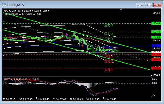The height and width of the screenshot is (104, 164).
Task: Select the 压力 1 resistance label
Action: [x=109, y=39]
